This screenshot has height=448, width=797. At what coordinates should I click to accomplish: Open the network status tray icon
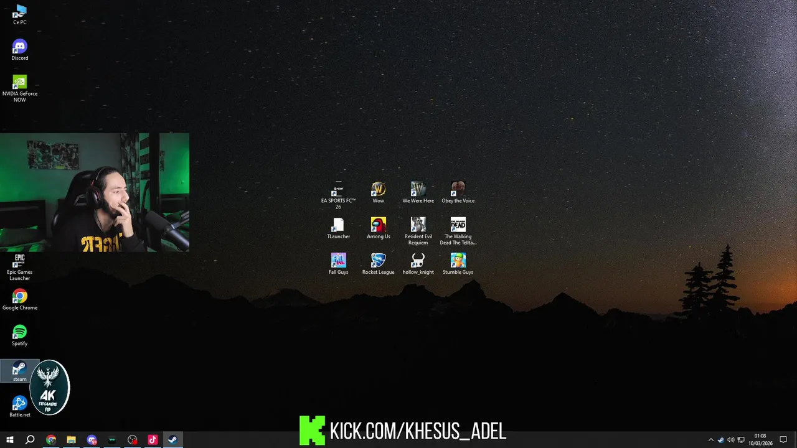point(741,440)
